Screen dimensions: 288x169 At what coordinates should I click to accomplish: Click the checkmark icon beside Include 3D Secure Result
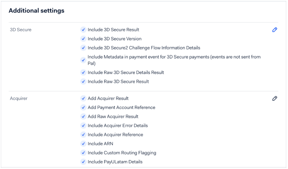(x=83, y=30)
